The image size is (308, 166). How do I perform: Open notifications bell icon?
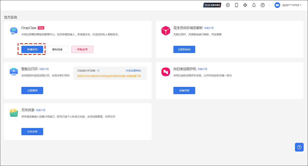[x=254, y=5]
